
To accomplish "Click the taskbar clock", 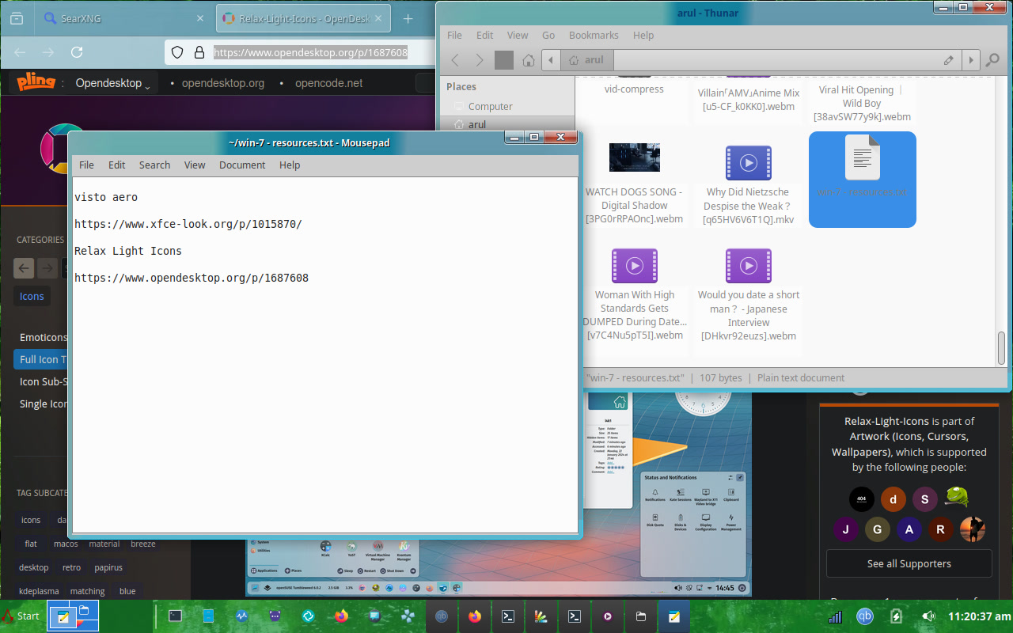I will (979, 616).
